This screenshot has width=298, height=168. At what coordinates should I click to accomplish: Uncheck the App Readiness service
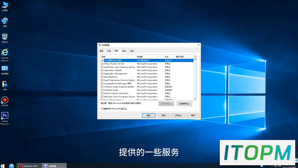tap(102, 77)
